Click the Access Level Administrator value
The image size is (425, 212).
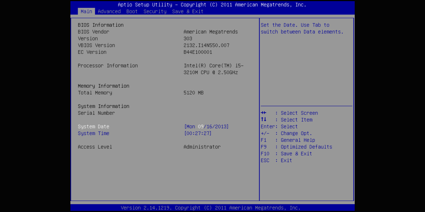pyautogui.click(x=202, y=147)
